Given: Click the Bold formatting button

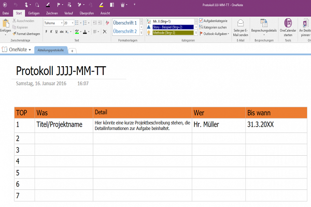Looking at the screenshot, I should (x=46, y=32).
